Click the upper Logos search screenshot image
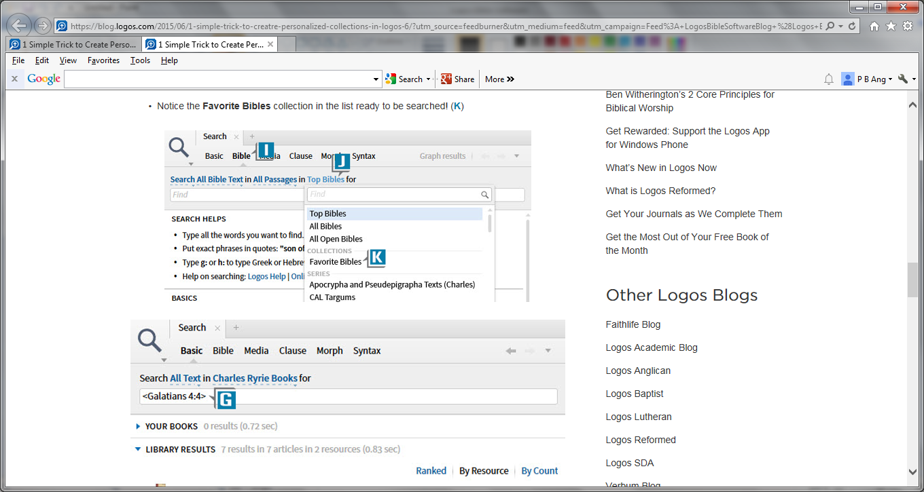The image size is (924, 492). click(x=347, y=216)
